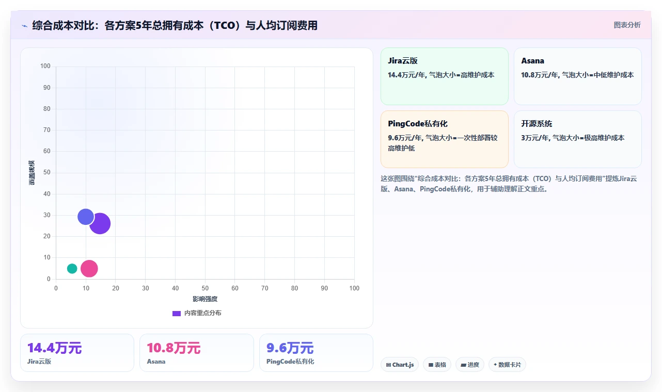The height and width of the screenshot is (392, 662).
Task: Click the 表格 tag chip
Action: click(x=437, y=365)
